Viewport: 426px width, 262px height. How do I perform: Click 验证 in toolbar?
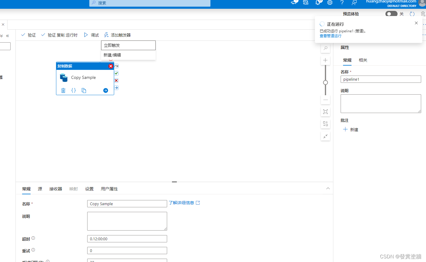(28, 35)
